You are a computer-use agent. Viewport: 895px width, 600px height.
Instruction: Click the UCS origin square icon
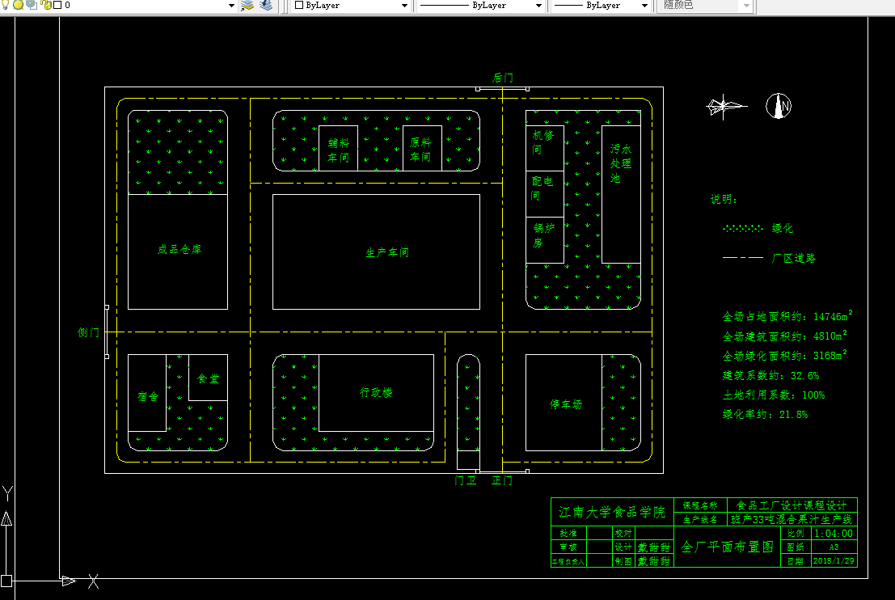pos(6,581)
